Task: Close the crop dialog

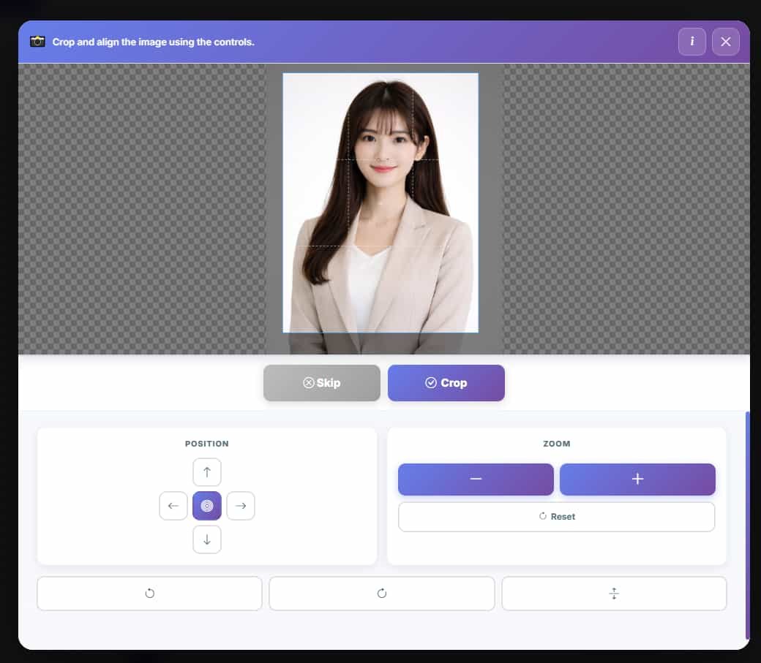Action: click(x=725, y=42)
